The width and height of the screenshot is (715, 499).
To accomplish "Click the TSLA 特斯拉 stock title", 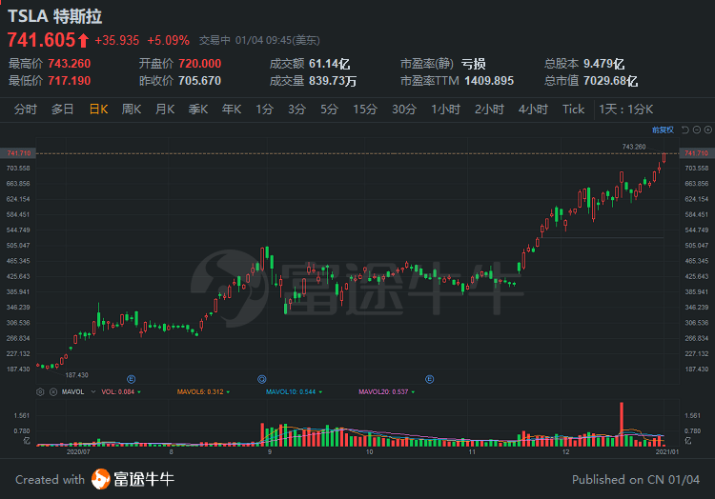I will 54,16.
